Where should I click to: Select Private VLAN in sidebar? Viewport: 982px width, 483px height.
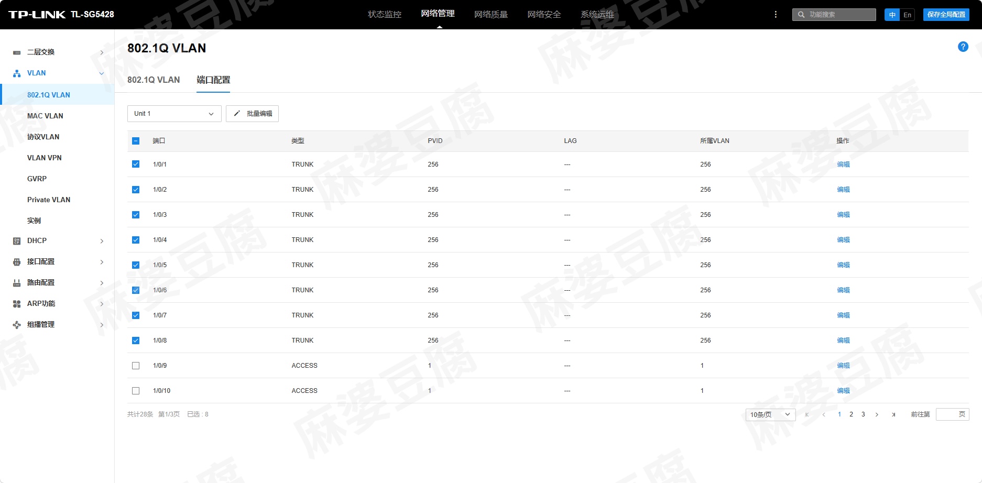click(x=49, y=200)
